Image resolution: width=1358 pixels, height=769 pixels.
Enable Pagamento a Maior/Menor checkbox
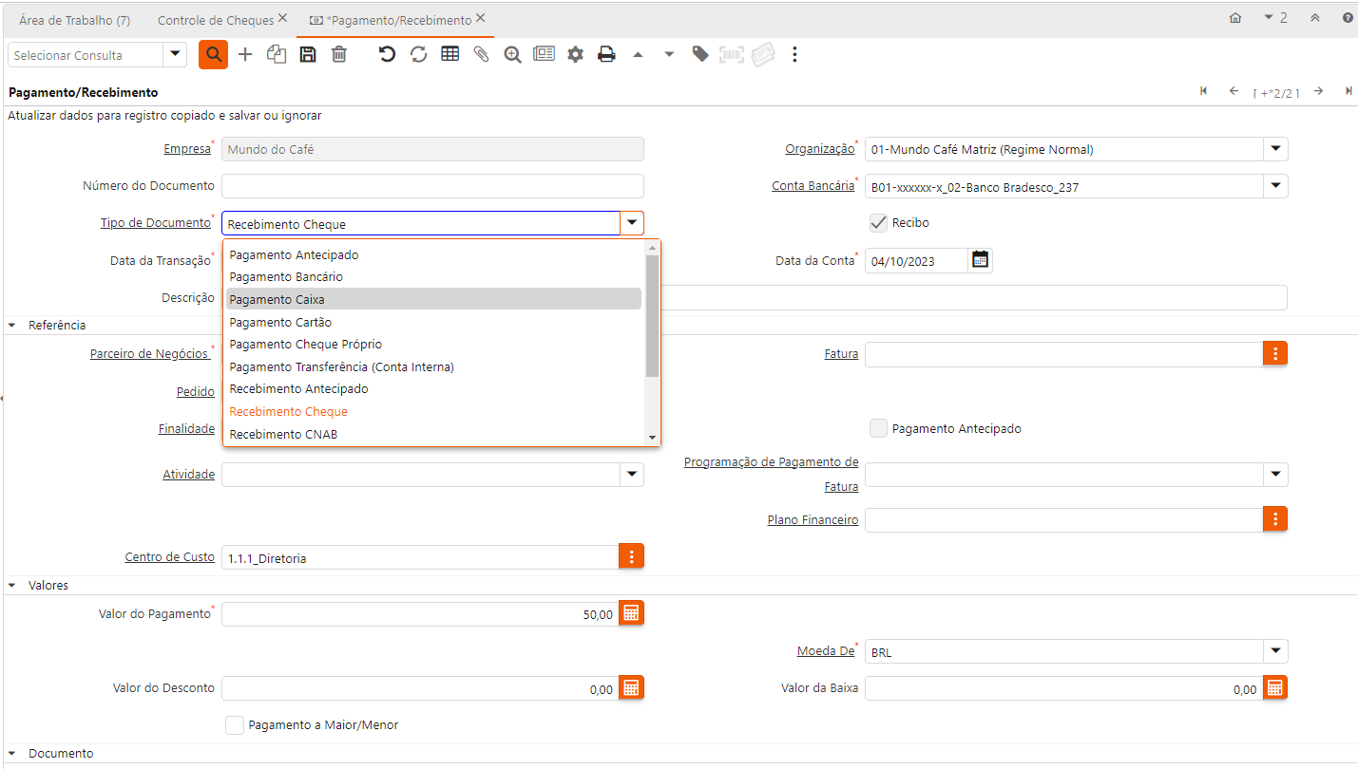pyautogui.click(x=235, y=725)
